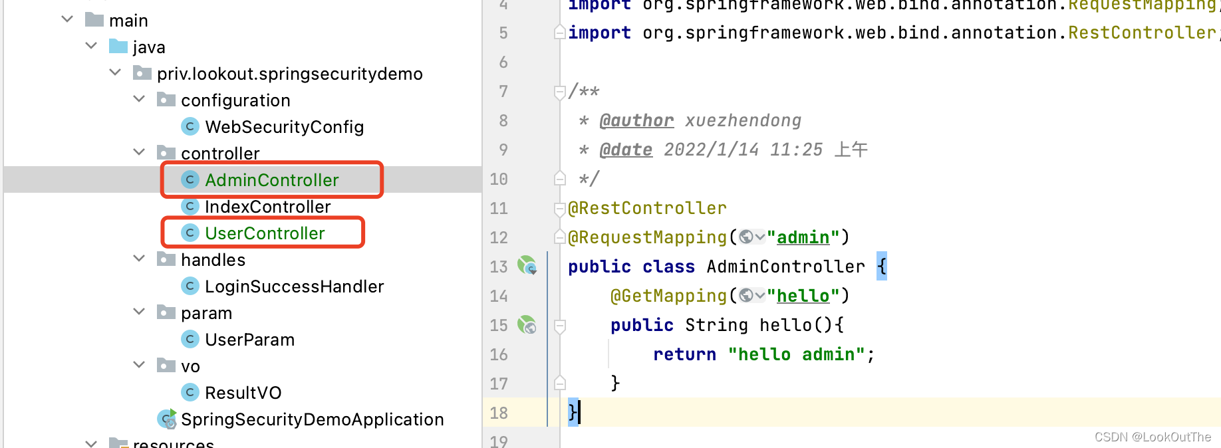
Task: Click the param package icon
Action: pyautogui.click(x=166, y=312)
